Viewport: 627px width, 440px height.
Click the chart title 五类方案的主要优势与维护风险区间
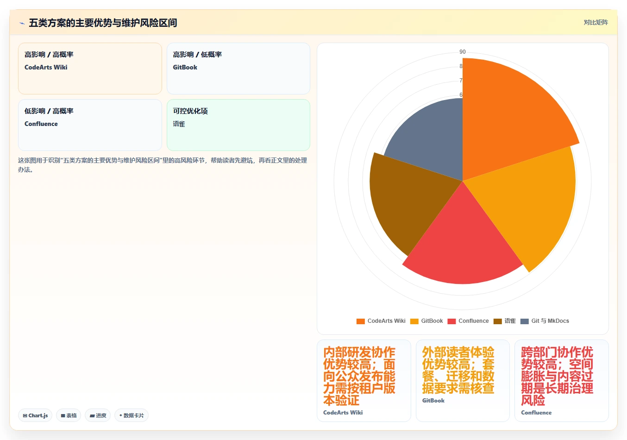[x=103, y=23]
